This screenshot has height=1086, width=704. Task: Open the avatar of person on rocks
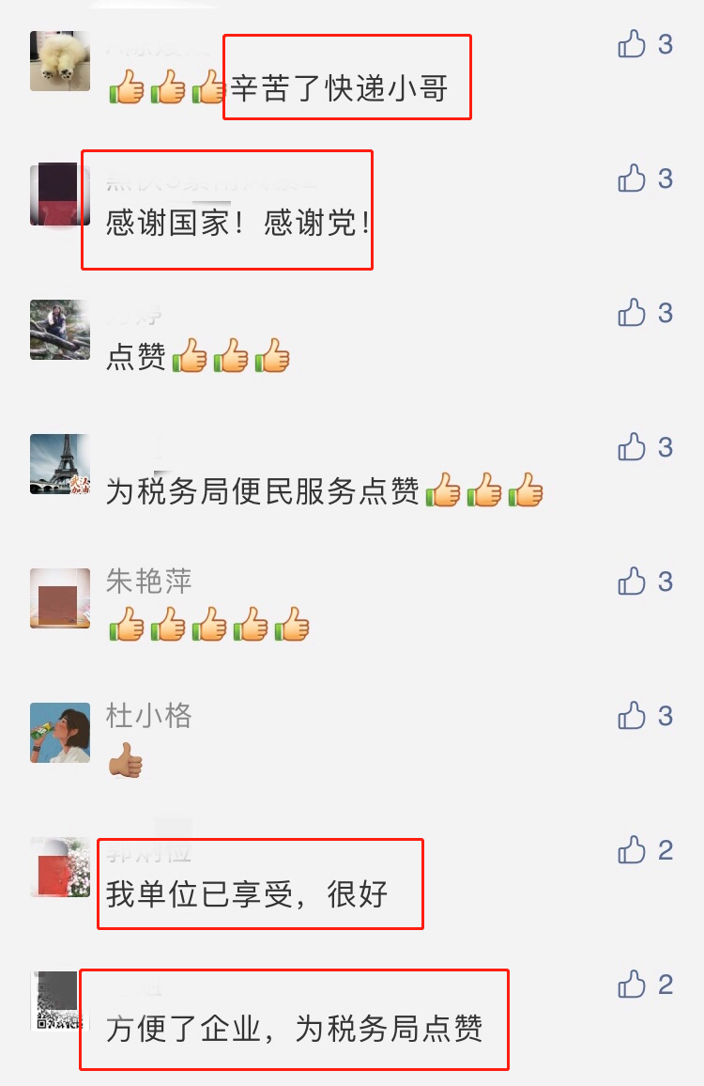60,330
